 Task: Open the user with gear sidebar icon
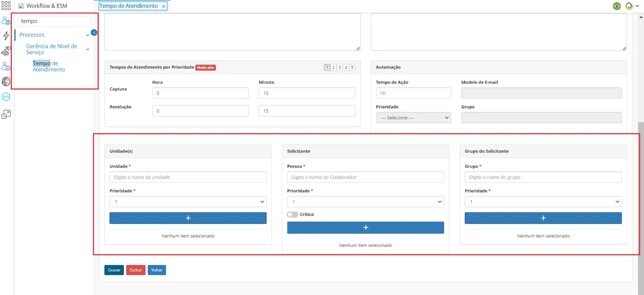[6, 66]
